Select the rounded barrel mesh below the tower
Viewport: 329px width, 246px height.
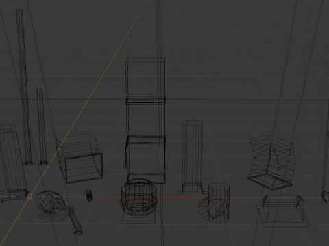click(139, 197)
